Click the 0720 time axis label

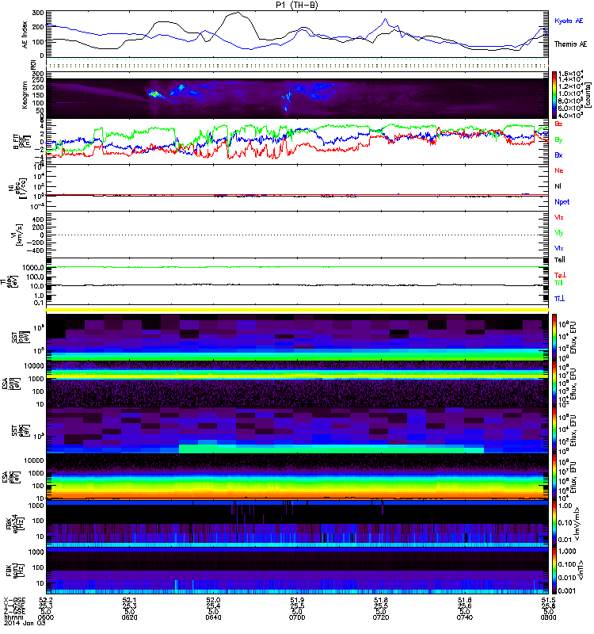[x=381, y=617]
